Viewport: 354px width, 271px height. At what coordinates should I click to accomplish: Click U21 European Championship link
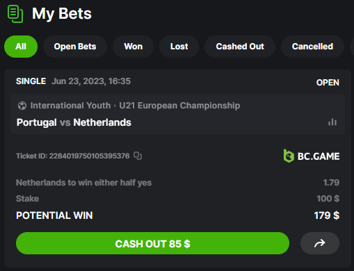click(179, 106)
